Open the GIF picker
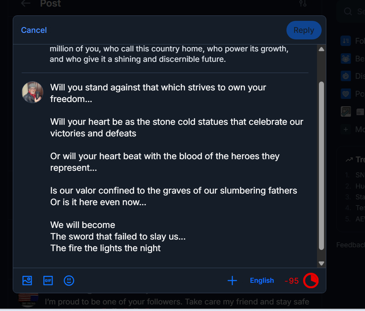Image resolution: width=365 pixels, height=311 pixels. click(48, 280)
